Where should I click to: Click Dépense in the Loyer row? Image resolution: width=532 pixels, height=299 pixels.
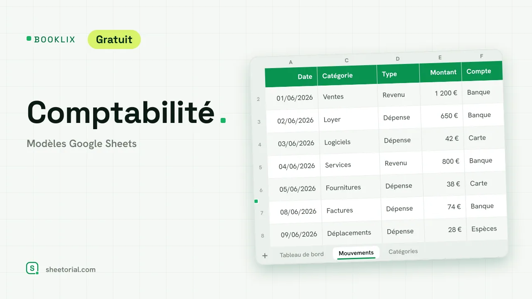397,118
